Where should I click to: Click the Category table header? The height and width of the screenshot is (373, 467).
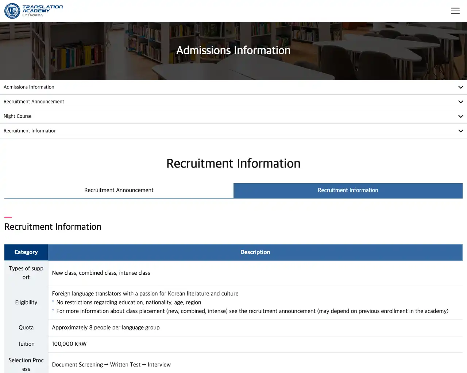[x=26, y=252]
